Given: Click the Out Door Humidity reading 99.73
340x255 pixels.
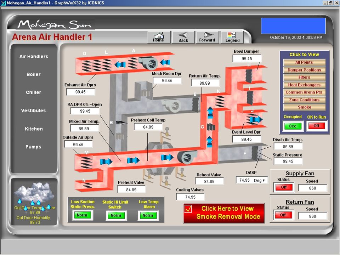Looking at the screenshot, I should point(35,222).
